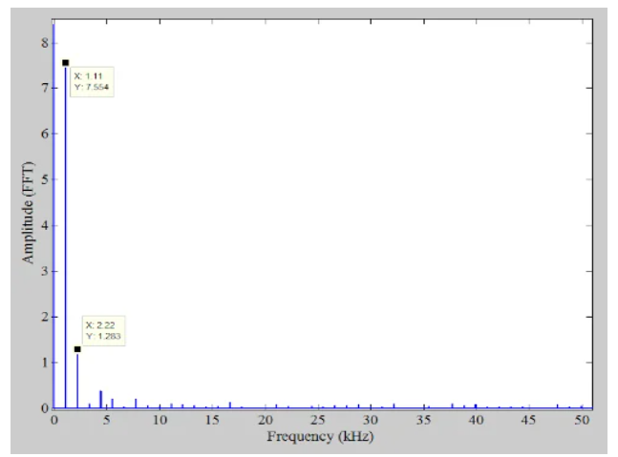This screenshot has height=457, width=618.
Task: Click the y-axis tick label 5
Action: (x=45, y=179)
